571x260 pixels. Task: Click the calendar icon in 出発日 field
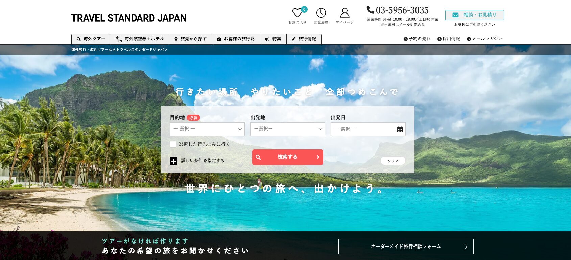400,129
